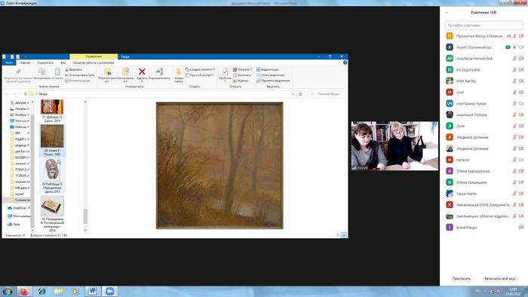Click the up arrow in the address bar
528x297 pixels.
[25, 94]
